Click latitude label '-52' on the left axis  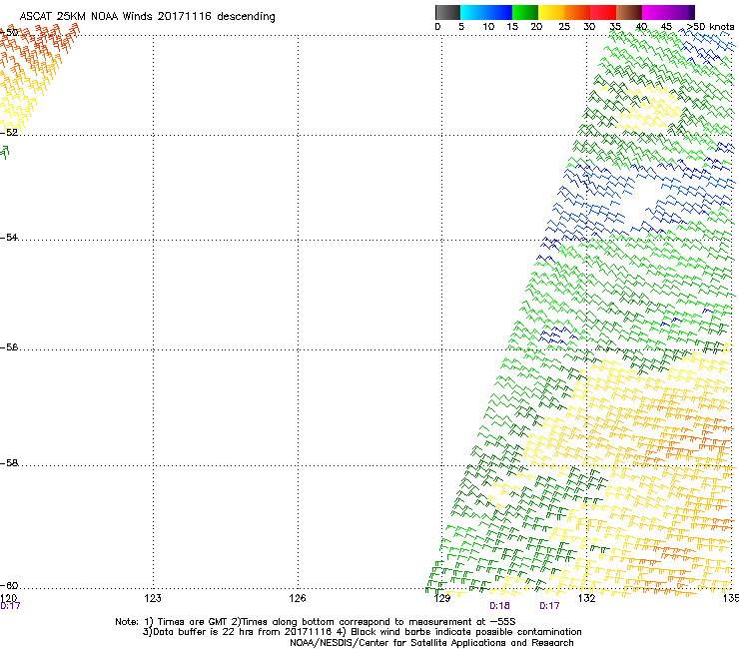tap(9, 133)
